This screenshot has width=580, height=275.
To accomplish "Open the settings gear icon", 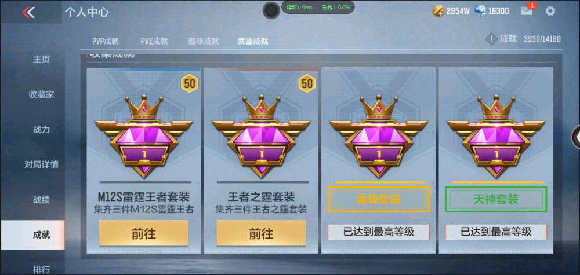I will tap(550, 11).
